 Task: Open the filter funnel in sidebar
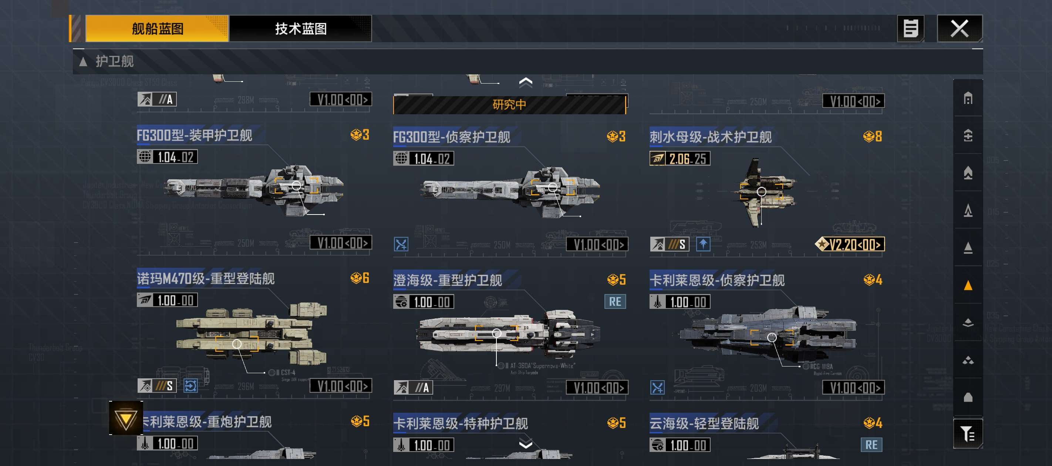967,434
